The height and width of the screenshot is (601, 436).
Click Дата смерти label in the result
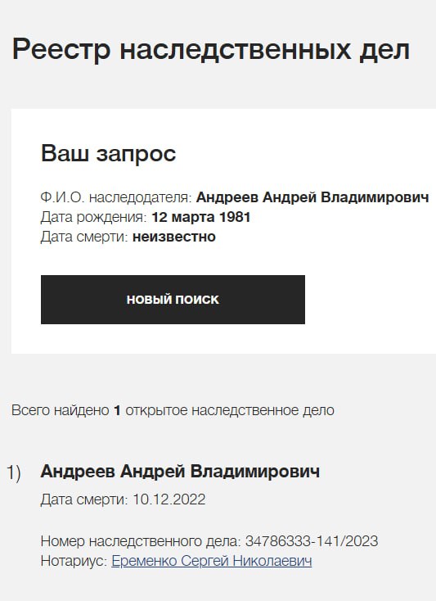click(x=84, y=499)
